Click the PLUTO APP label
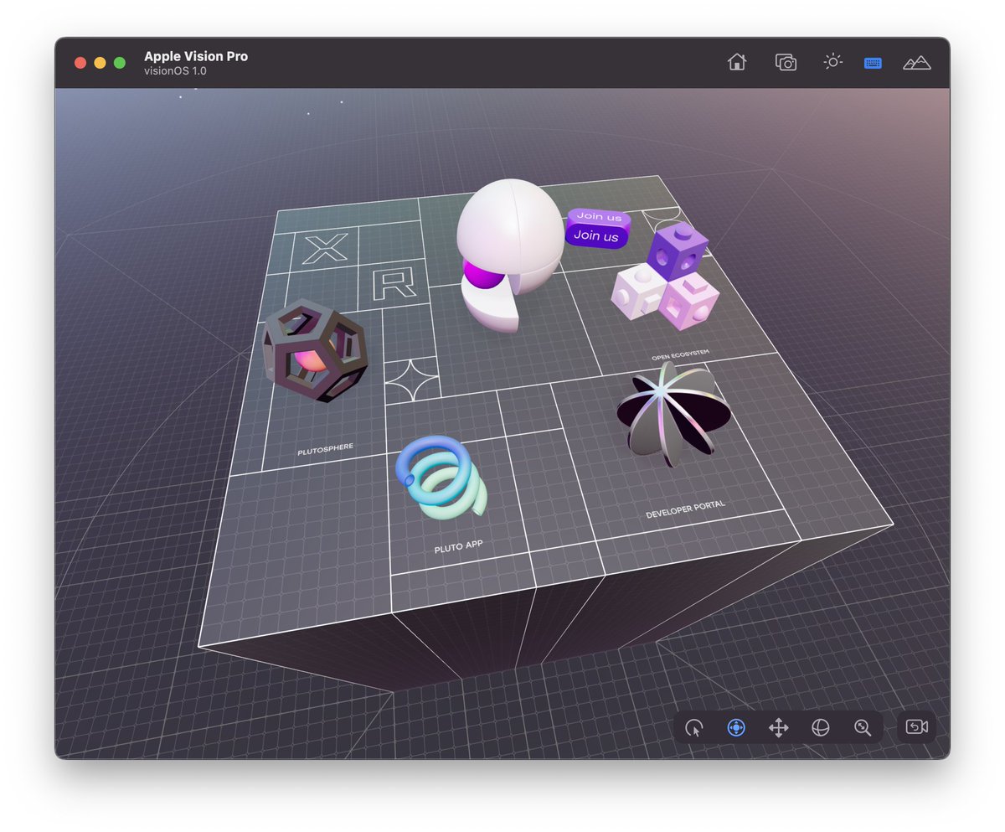The width and height of the screenshot is (1005, 832). coord(458,547)
